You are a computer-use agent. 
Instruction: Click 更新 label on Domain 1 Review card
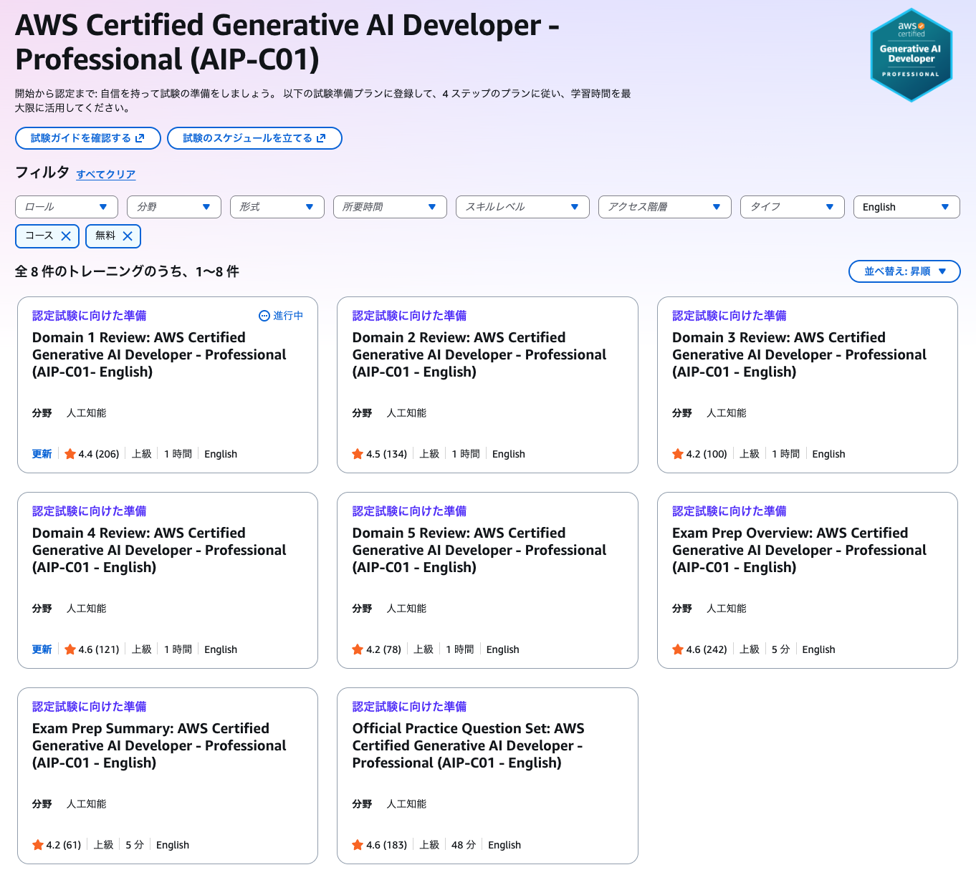pos(42,454)
